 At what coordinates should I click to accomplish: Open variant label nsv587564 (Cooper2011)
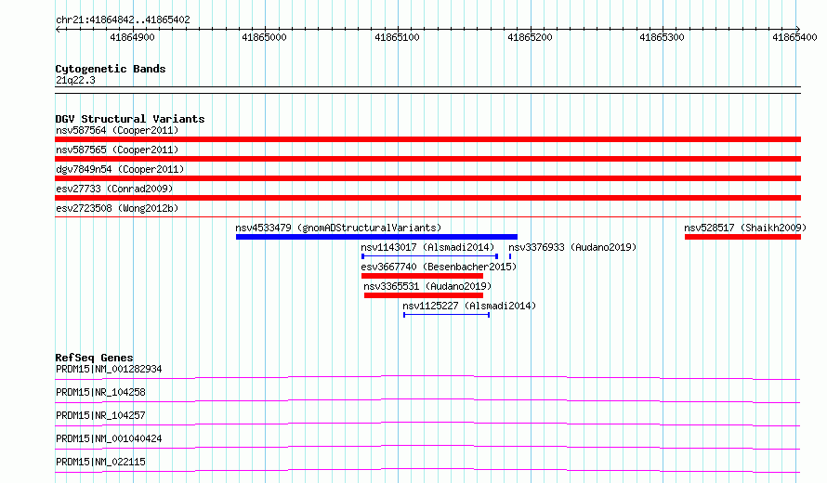point(117,130)
